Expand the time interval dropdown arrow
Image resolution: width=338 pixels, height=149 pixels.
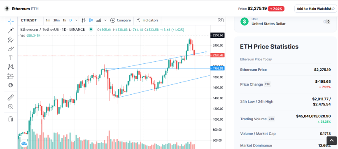[x=76, y=20]
